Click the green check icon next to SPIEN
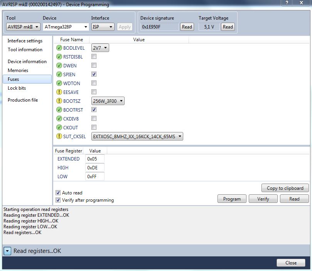The image size is (312, 271). 59,74
